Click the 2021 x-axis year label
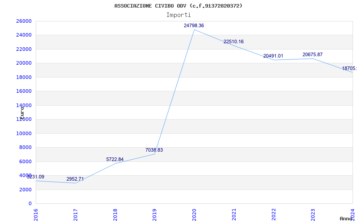The image size is (357, 223). click(x=234, y=215)
